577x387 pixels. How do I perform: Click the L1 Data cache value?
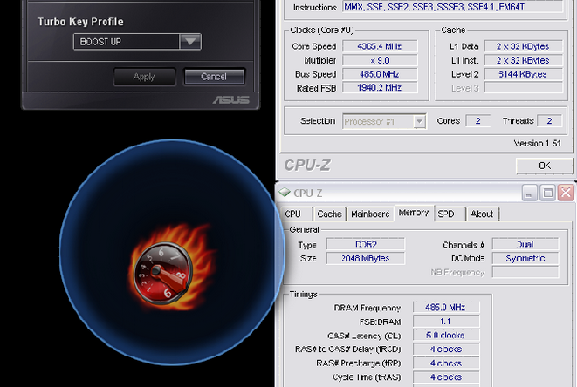[x=523, y=46]
